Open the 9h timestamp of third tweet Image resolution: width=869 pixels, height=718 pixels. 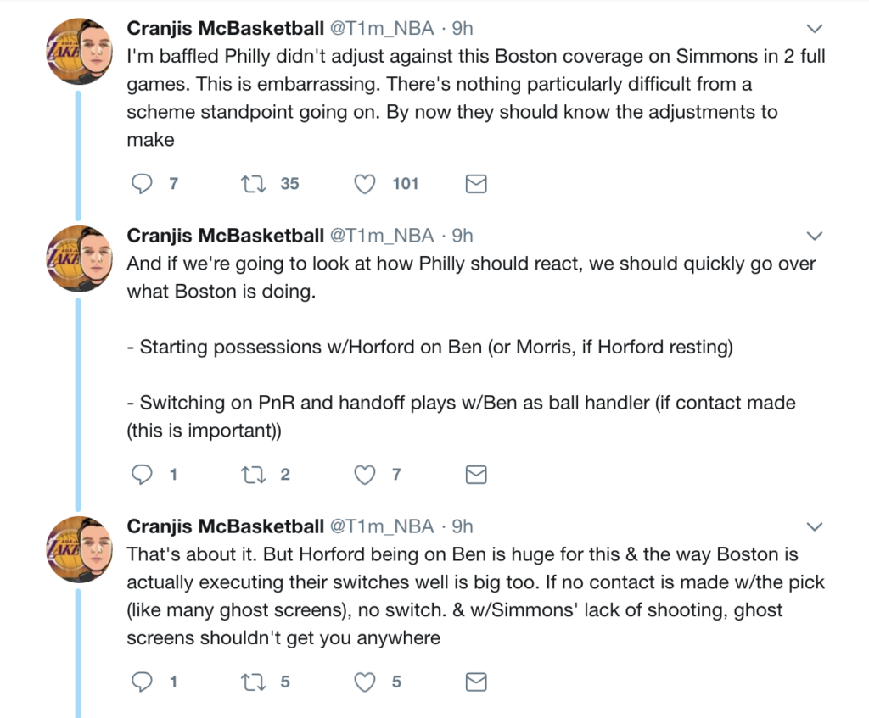[x=463, y=526]
